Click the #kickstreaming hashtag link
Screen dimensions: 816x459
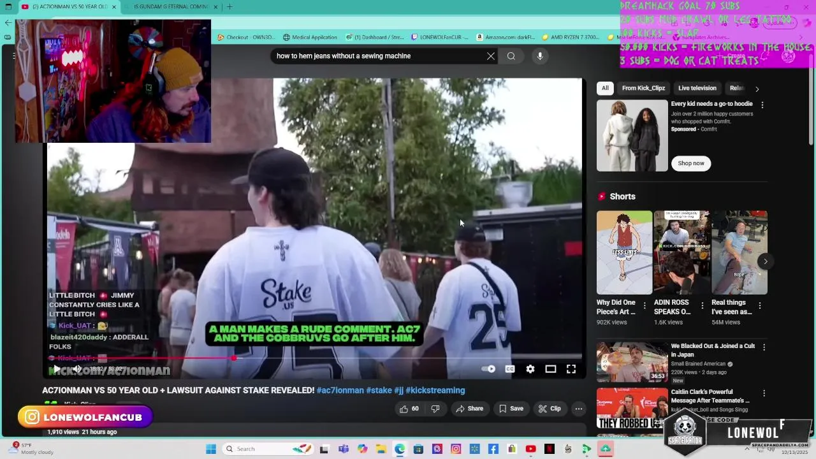(435, 390)
